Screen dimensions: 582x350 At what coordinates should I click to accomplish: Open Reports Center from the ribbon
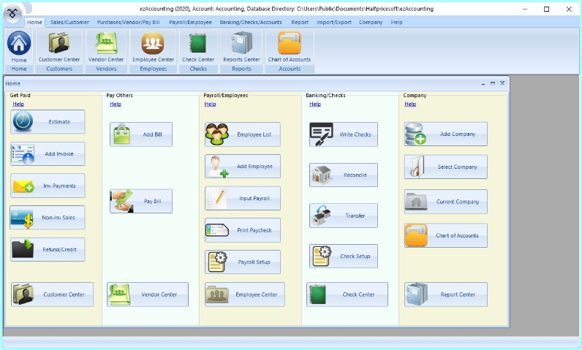[x=241, y=47]
